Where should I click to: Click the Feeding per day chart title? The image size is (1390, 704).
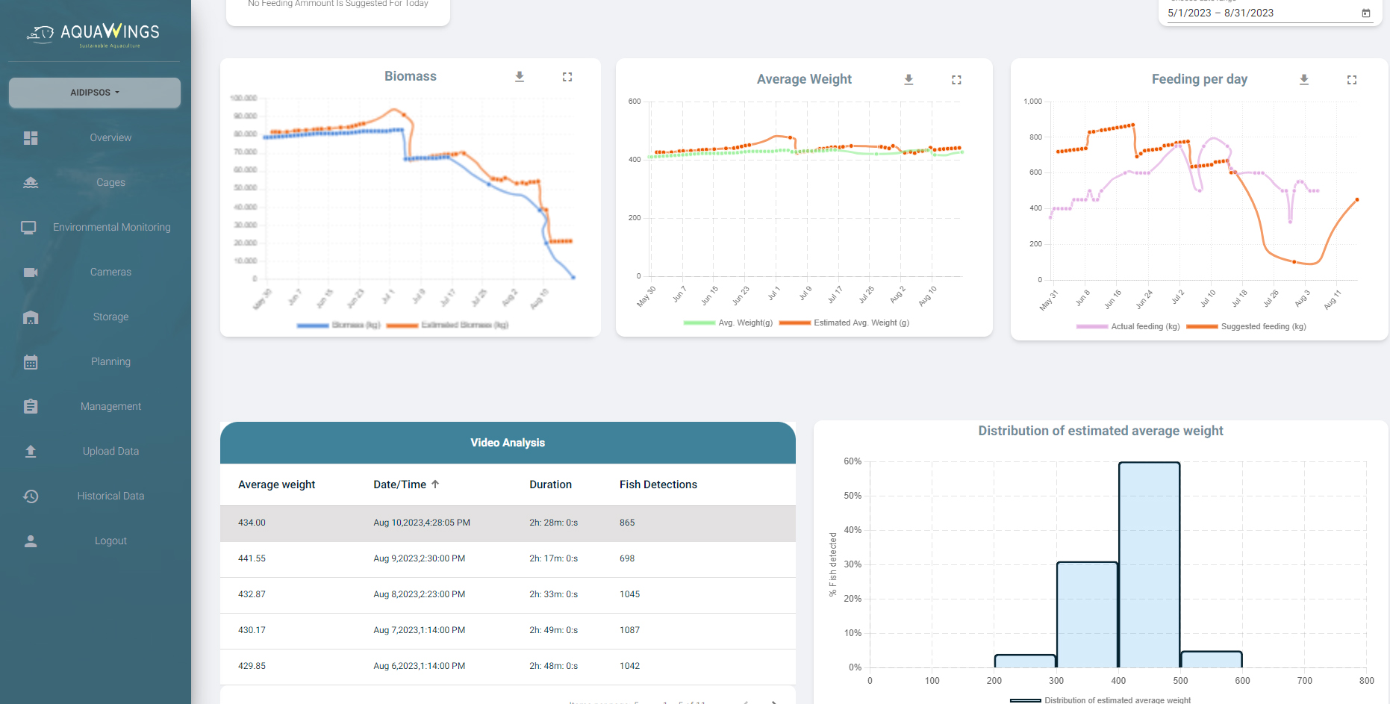pyautogui.click(x=1200, y=79)
